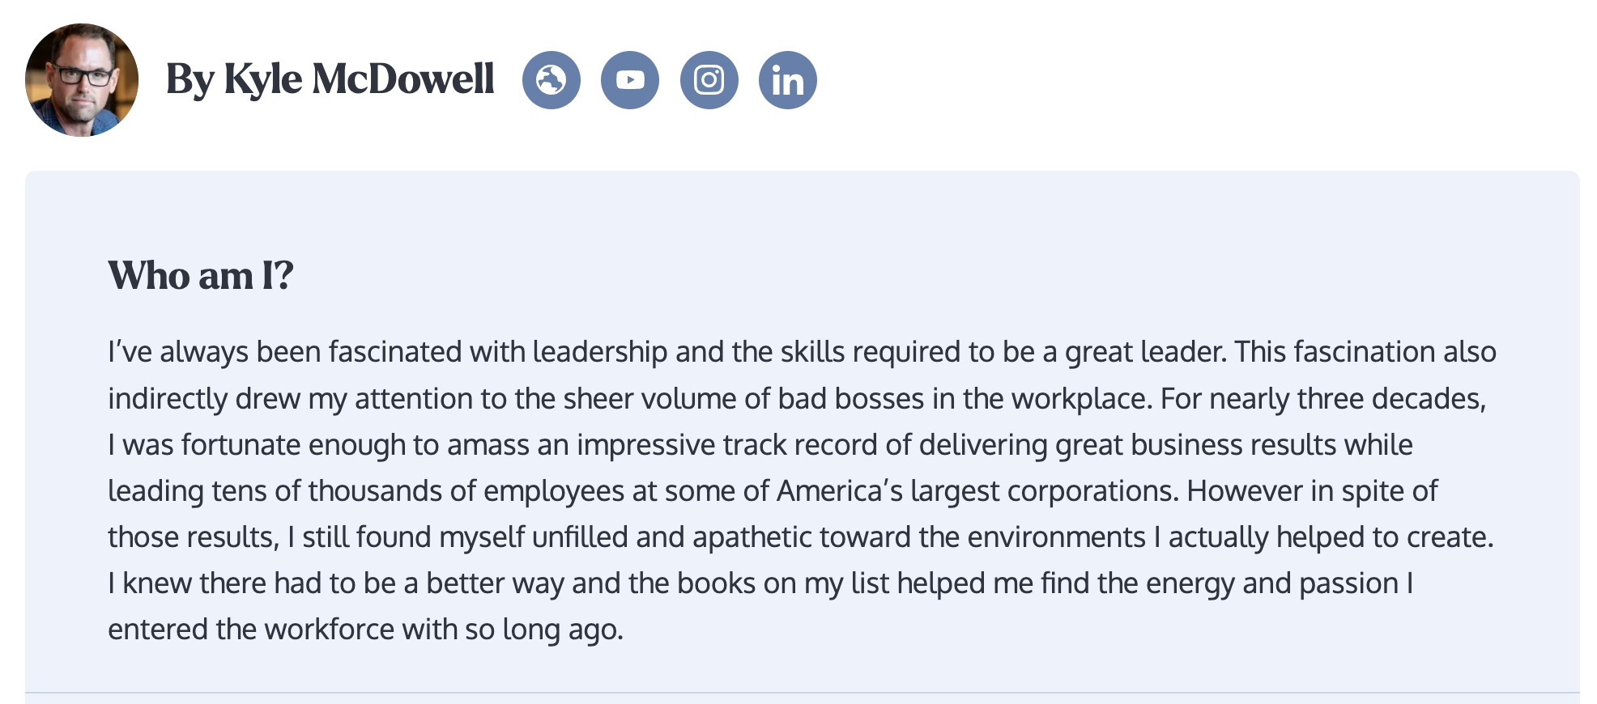Open the author's LinkedIn profile icon
Viewport: 1597px width, 704px height.
788,80
